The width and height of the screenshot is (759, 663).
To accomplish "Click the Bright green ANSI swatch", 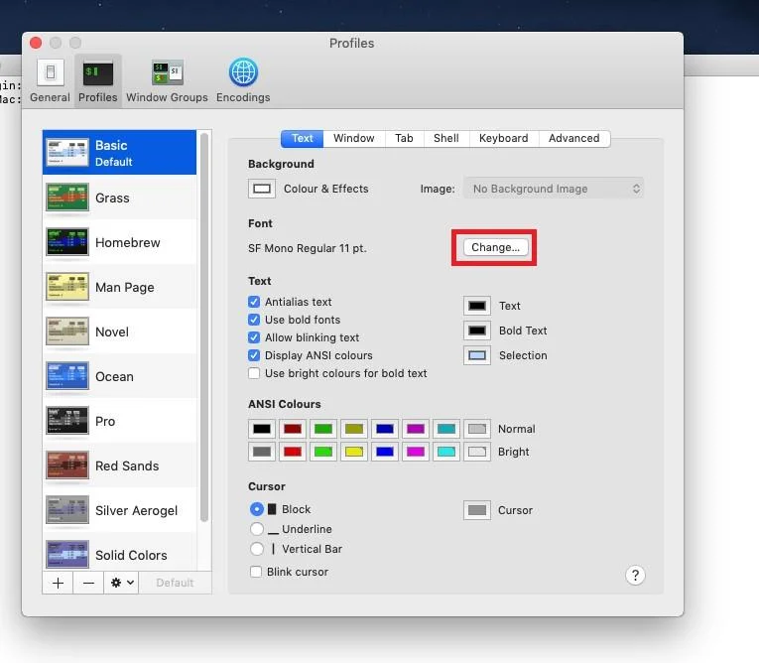I will point(323,452).
